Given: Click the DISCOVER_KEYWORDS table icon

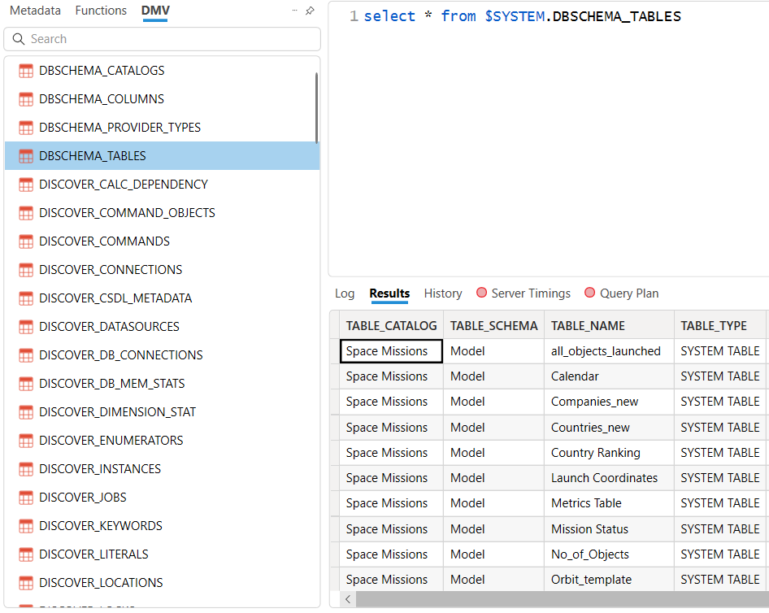Looking at the screenshot, I should (26, 526).
